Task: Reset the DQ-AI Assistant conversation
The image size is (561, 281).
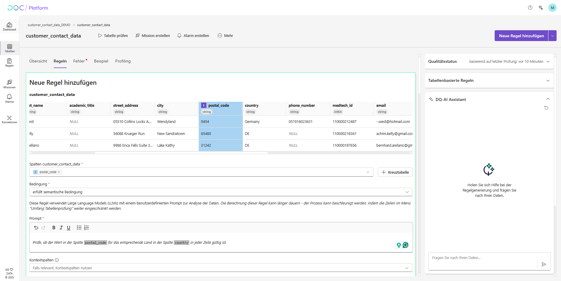Action: [546, 108]
